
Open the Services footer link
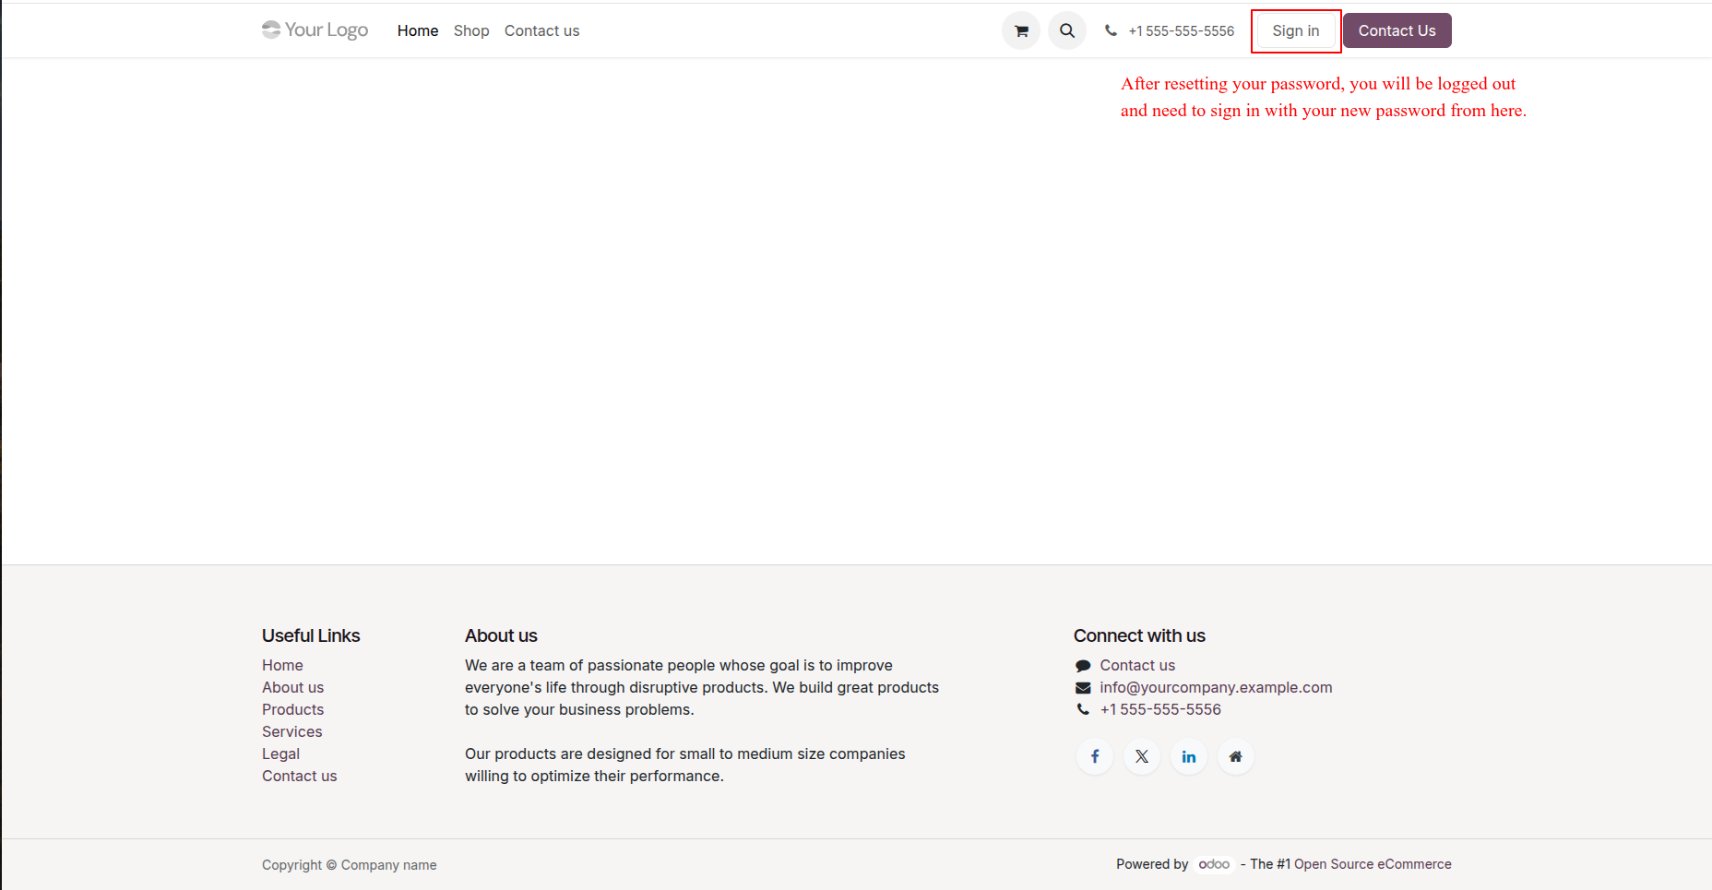[x=292, y=731]
